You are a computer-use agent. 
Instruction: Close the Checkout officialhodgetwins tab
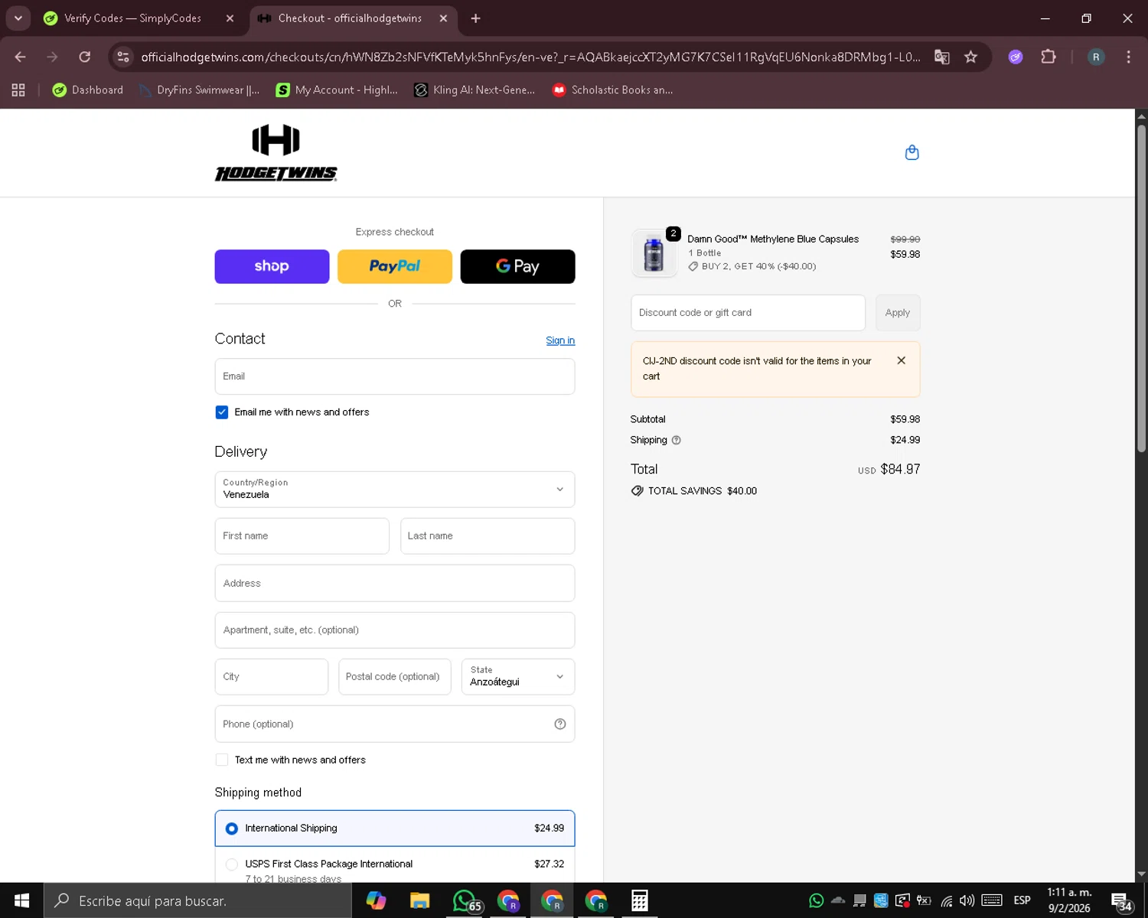pyautogui.click(x=443, y=18)
